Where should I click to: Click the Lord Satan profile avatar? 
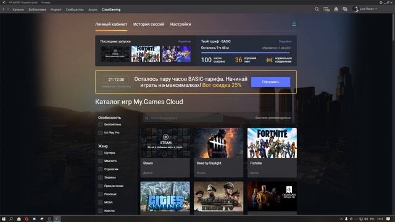(x=355, y=9)
